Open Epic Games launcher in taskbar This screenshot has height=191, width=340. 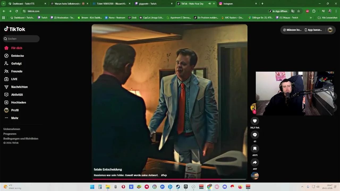click(x=186, y=187)
